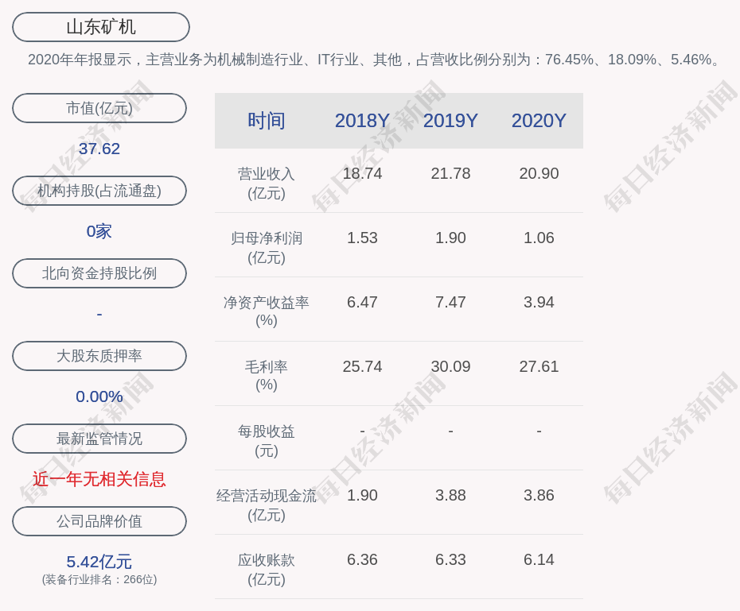Viewport: 740px width, 611px height.
Task: Click the 山东矿机 company name pill
Action: [x=101, y=27]
